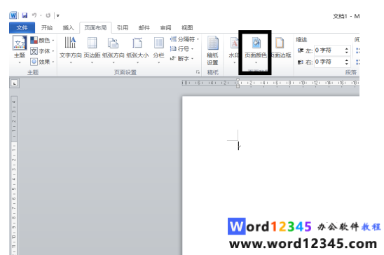Open theme 效果 dropdown
Viewport: 384px width, 255px height.
tap(42, 62)
